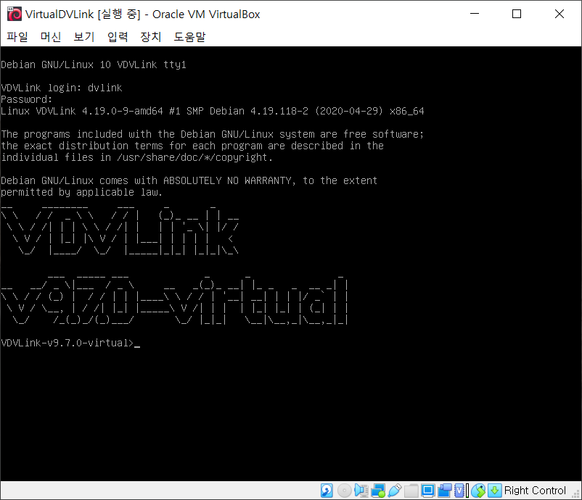The height and width of the screenshot is (500, 582).
Task: Open the 파일 menu
Action: pos(17,37)
